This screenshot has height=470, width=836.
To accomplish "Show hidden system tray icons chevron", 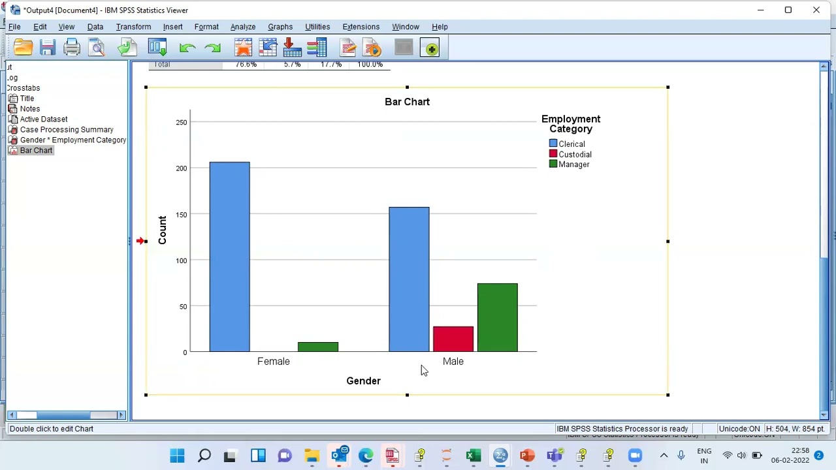I will click(664, 456).
